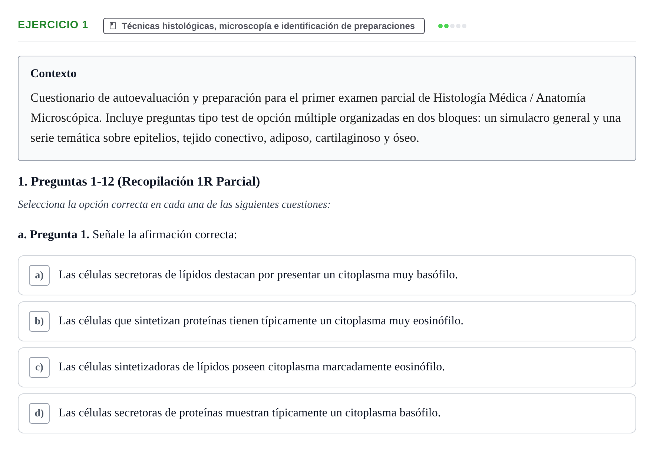Select answer option a) marker
The image size is (654, 452).
tap(39, 275)
